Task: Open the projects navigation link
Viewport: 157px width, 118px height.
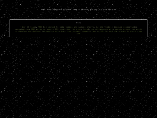Action: click(x=57, y=10)
